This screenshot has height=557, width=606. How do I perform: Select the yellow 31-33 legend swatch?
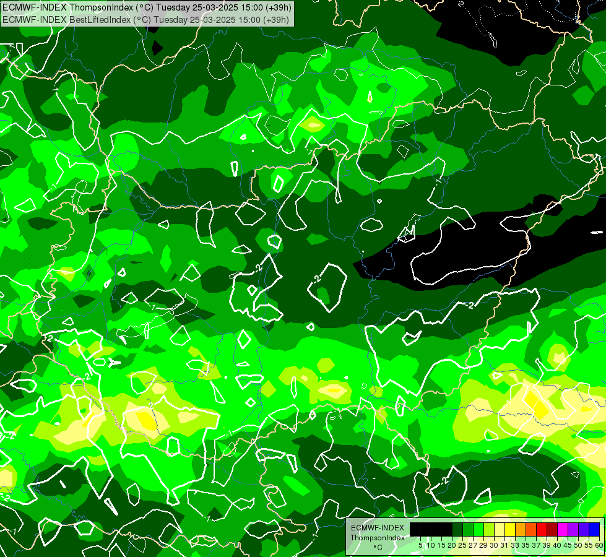tap(510, 529)
